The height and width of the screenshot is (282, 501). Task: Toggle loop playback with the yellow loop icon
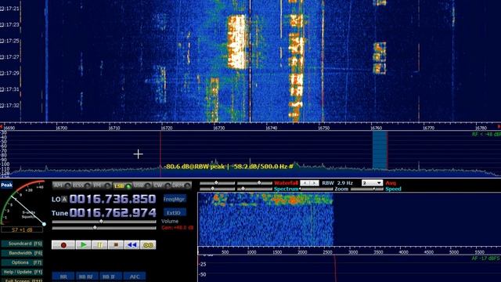(x=148, y=245)
